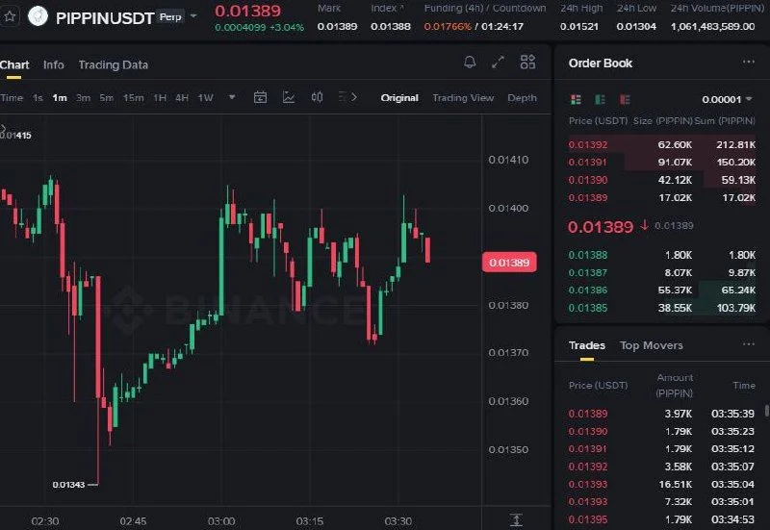
Task: Click bid price 0.01386 in order book
Action: (588, 290)
